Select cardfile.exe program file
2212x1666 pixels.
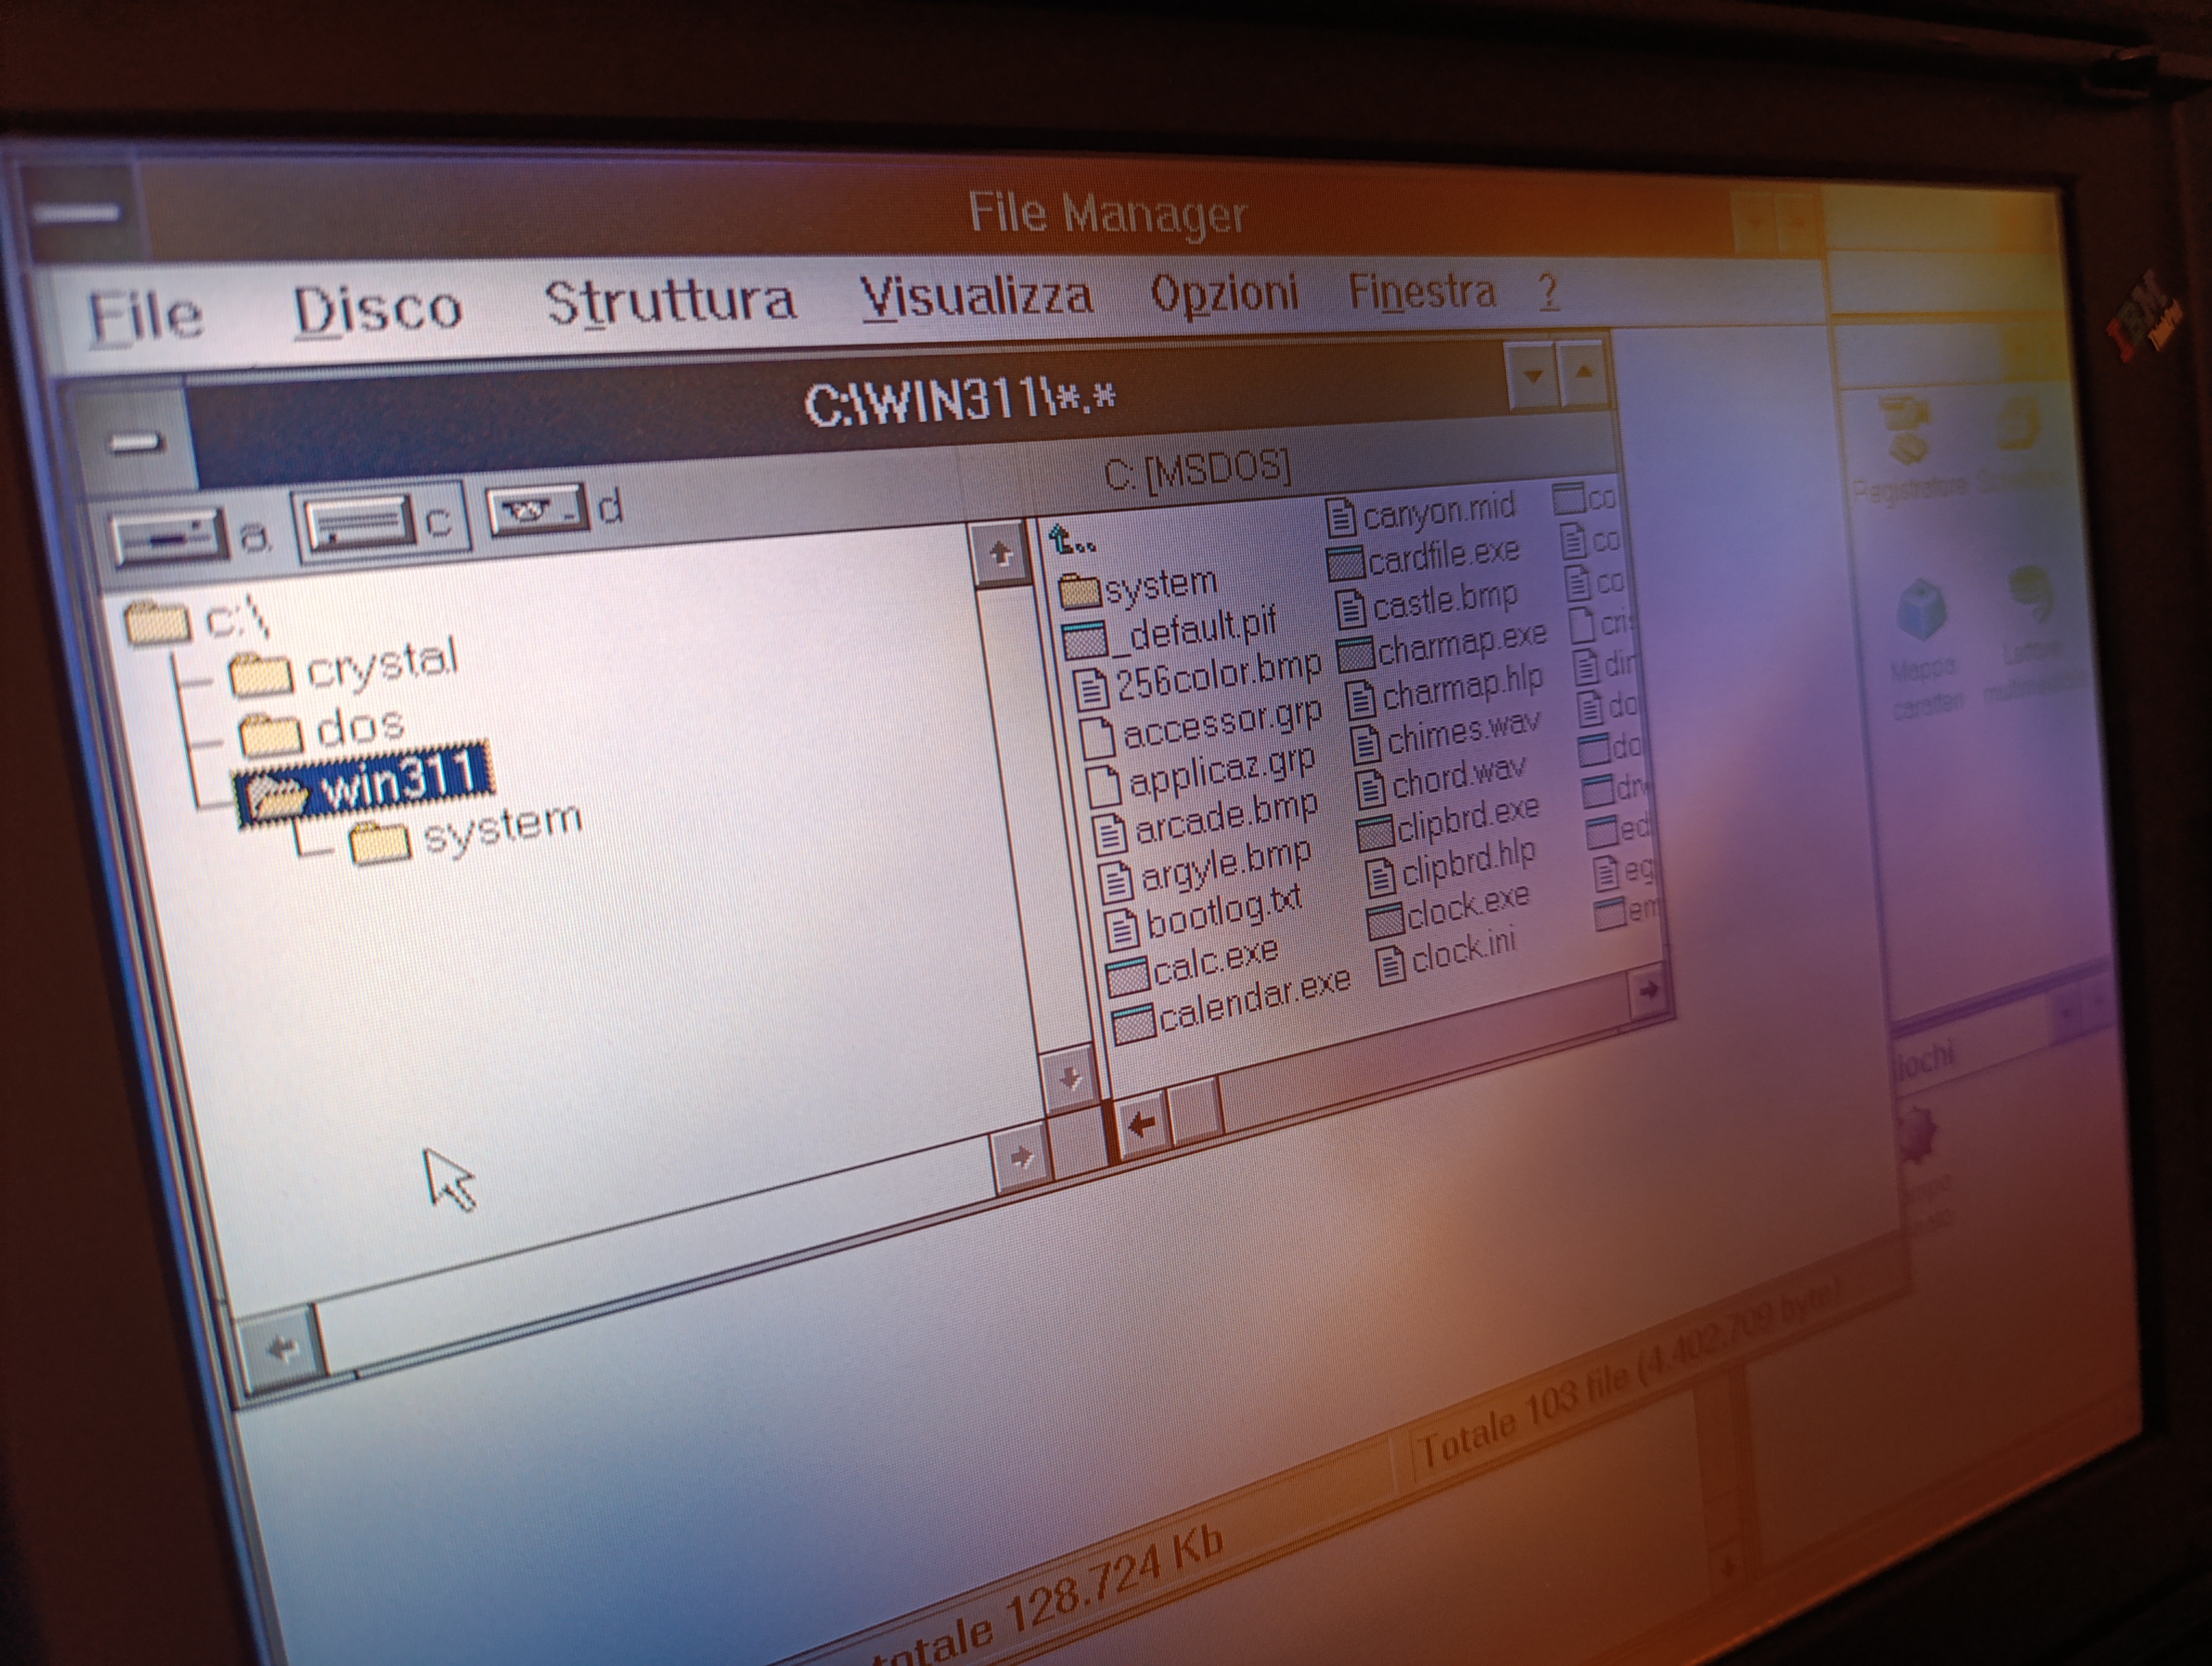(x=1423, y=558)
